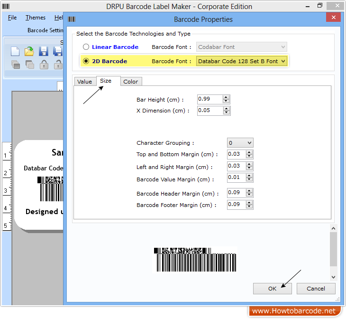Click the preview scrollbar up arrow

(333, 228)
